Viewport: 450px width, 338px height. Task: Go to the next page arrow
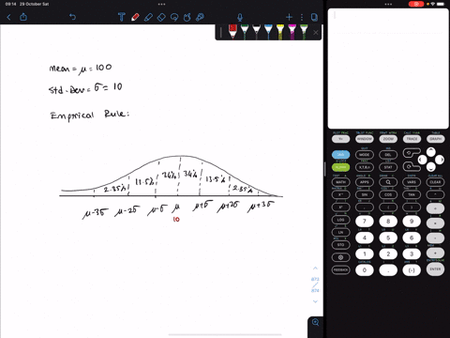pyautogui.click(x=315, y=301)
